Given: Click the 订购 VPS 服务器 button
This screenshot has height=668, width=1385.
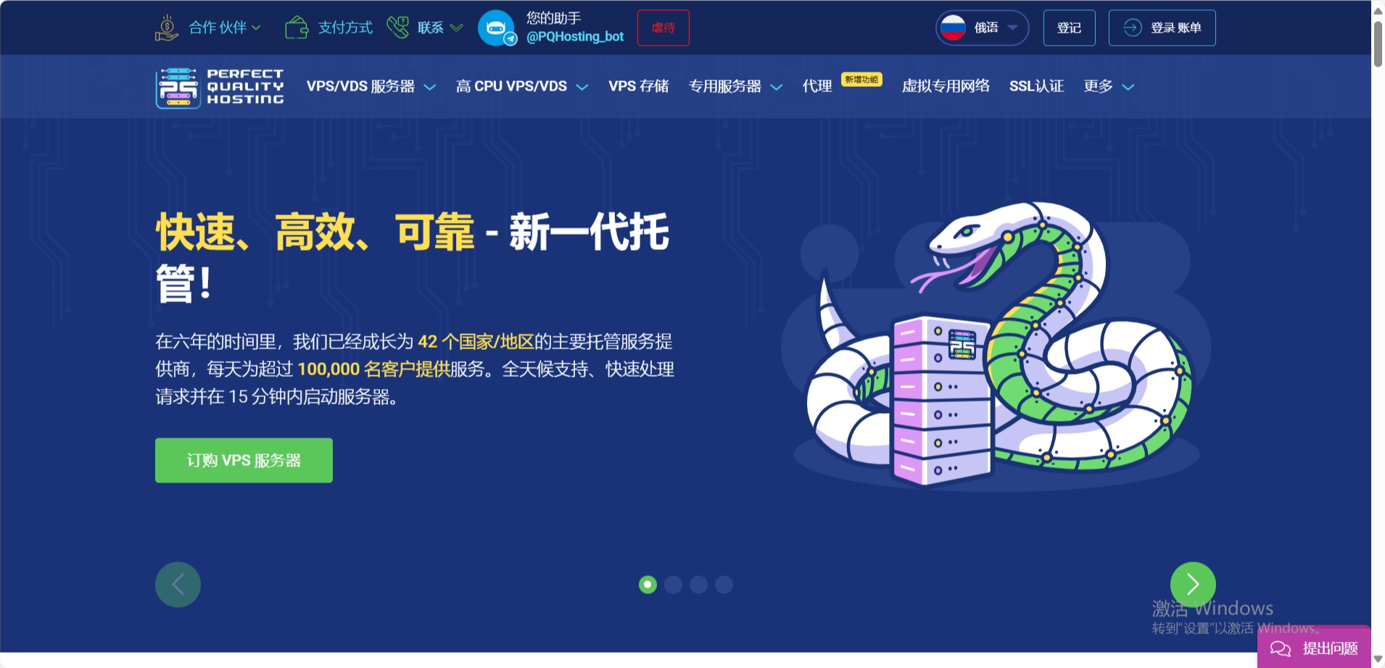Looking at the screenshot, I should click(243, 459).
